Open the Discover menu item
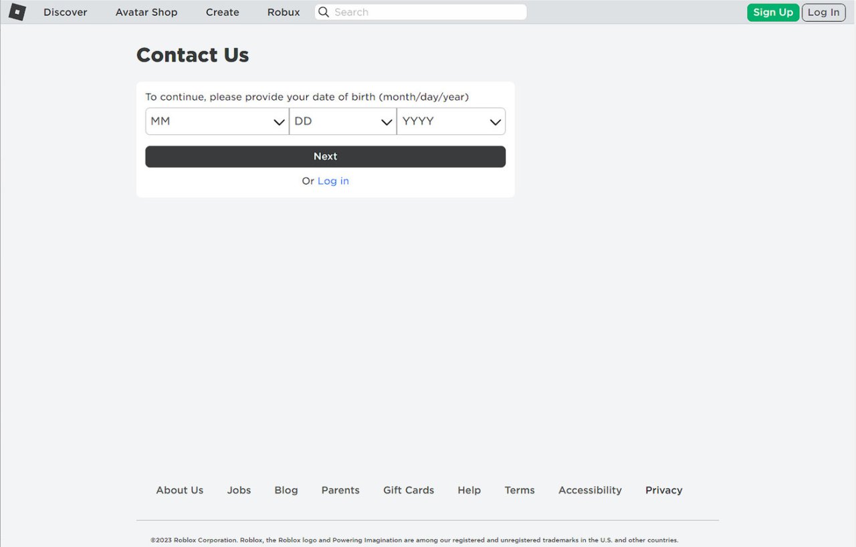 click(x=66, y=12)
